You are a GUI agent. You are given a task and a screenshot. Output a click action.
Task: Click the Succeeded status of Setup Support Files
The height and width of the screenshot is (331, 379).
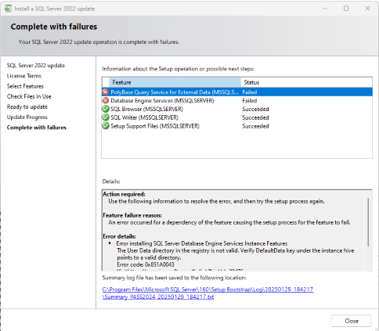[x=255, y=126]
